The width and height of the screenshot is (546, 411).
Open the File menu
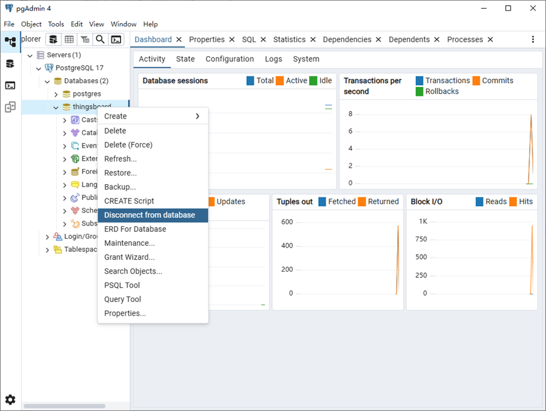(x=9, y=24)
